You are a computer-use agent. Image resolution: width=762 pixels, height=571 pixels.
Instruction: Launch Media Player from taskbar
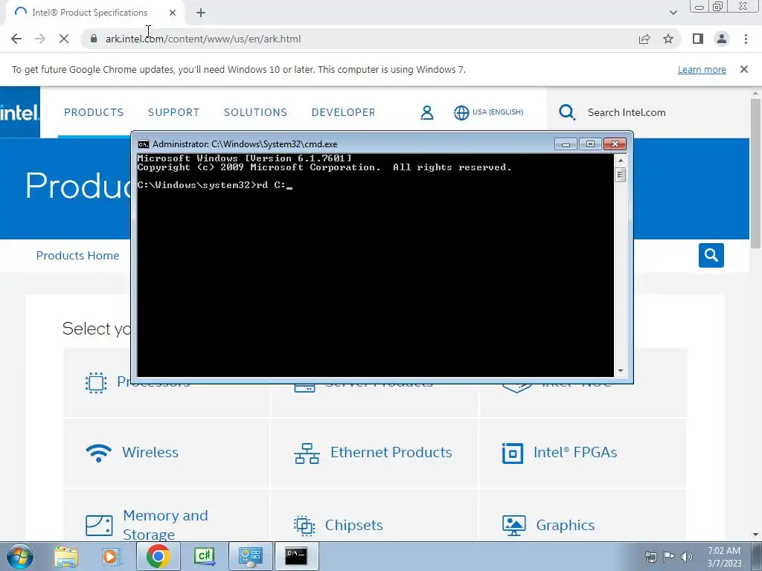click(112, 556)
